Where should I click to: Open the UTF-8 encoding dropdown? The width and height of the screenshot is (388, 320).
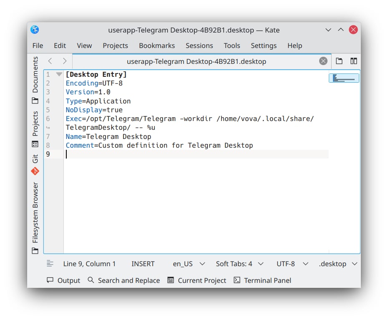point(292,264)
